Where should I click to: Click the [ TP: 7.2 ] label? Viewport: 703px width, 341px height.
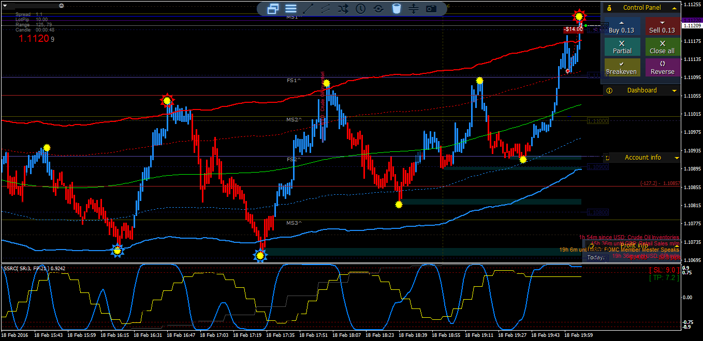[664, 278]
